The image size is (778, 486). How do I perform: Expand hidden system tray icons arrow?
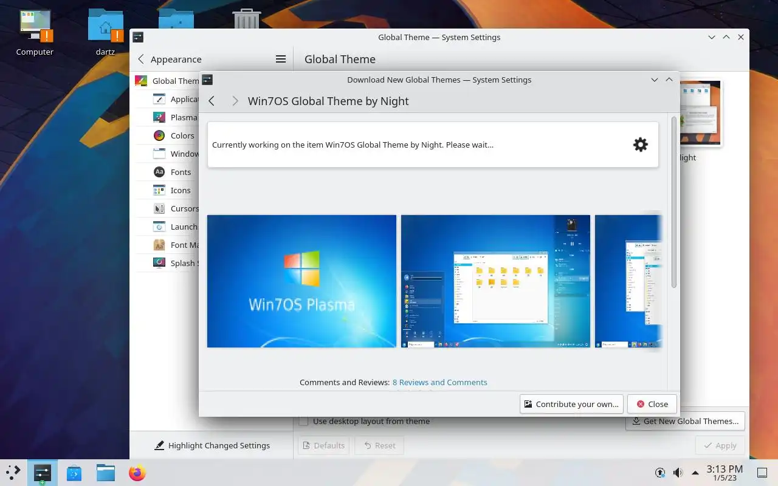[695, 473]
